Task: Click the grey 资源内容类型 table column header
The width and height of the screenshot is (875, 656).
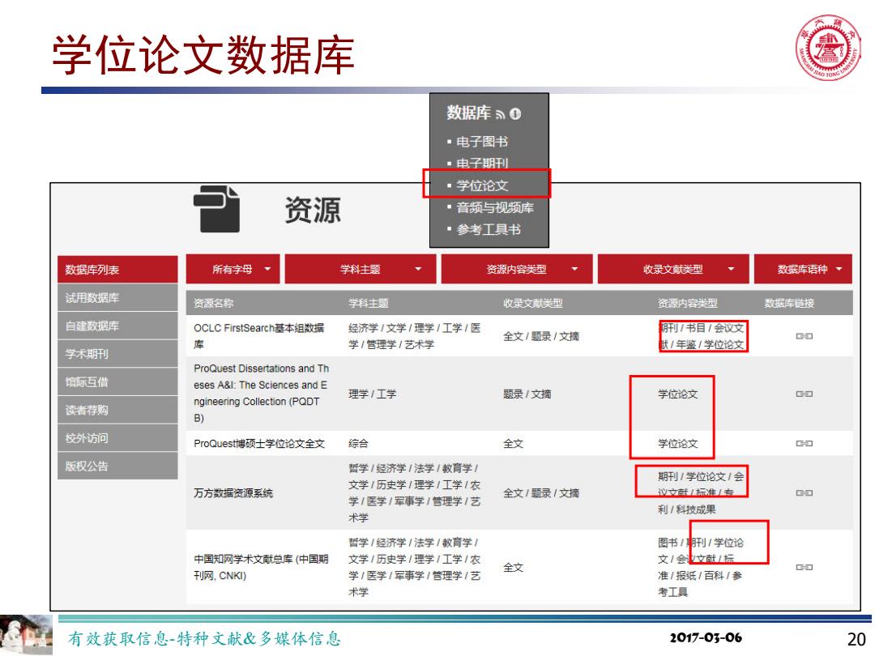Action: click(x=688, y=303)
